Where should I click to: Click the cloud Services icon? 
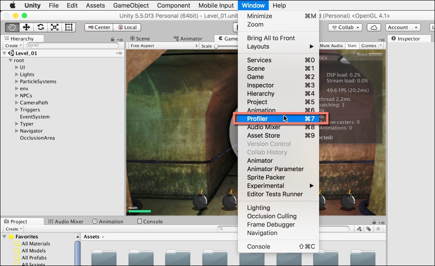tap(374, 27)
